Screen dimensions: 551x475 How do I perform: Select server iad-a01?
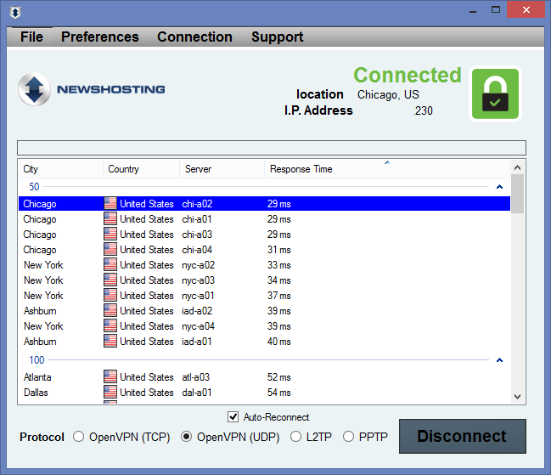264,341
